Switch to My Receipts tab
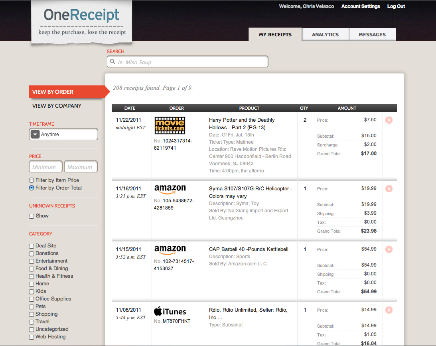 coord(275,34)
